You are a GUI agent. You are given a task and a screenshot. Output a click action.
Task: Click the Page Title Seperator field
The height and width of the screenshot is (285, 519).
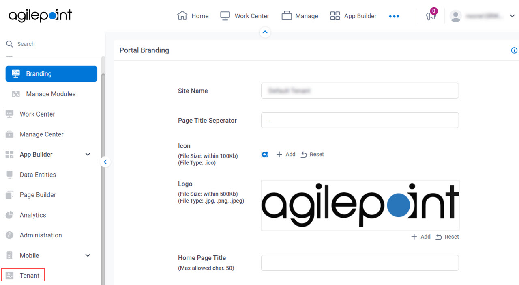tap(360, 120)
